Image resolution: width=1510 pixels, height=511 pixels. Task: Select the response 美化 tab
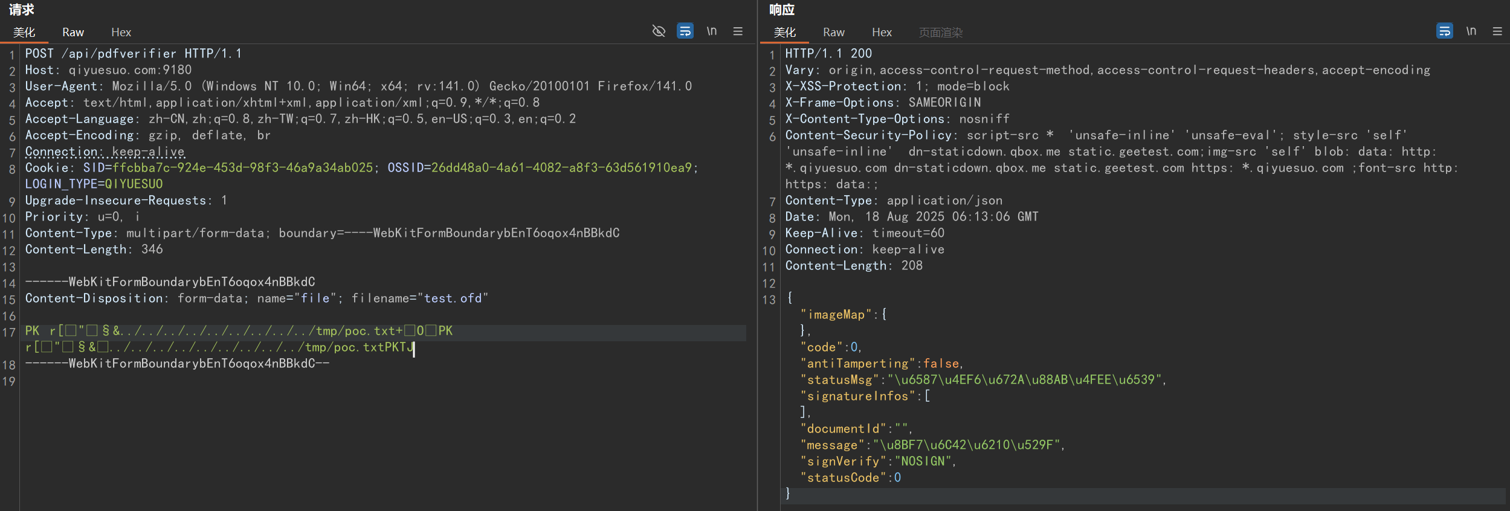tap(785, 33)
